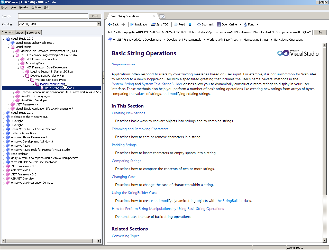This screenshot has height=250, width=329.
Task: Collapse the Working with Base Types node
Action: (x=28, y=80)
